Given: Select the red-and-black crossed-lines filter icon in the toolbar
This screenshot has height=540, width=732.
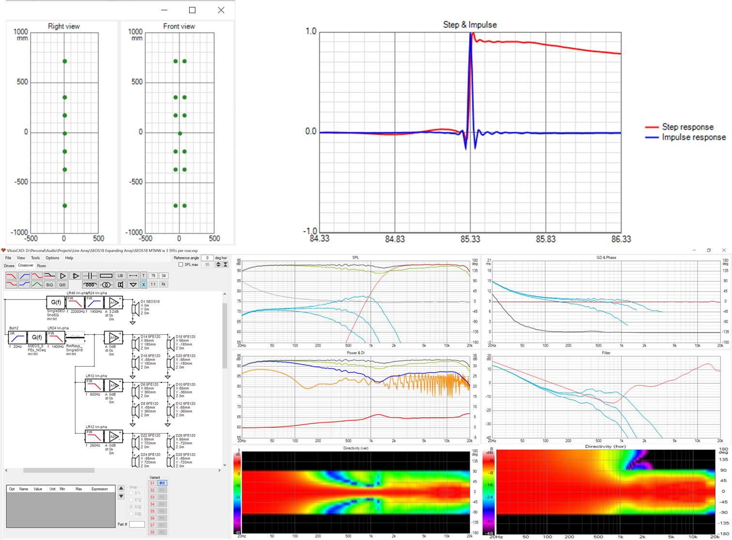Looking at the screenshot, I should click(49, 276).
